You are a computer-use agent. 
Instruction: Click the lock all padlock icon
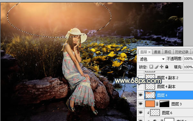167,67
